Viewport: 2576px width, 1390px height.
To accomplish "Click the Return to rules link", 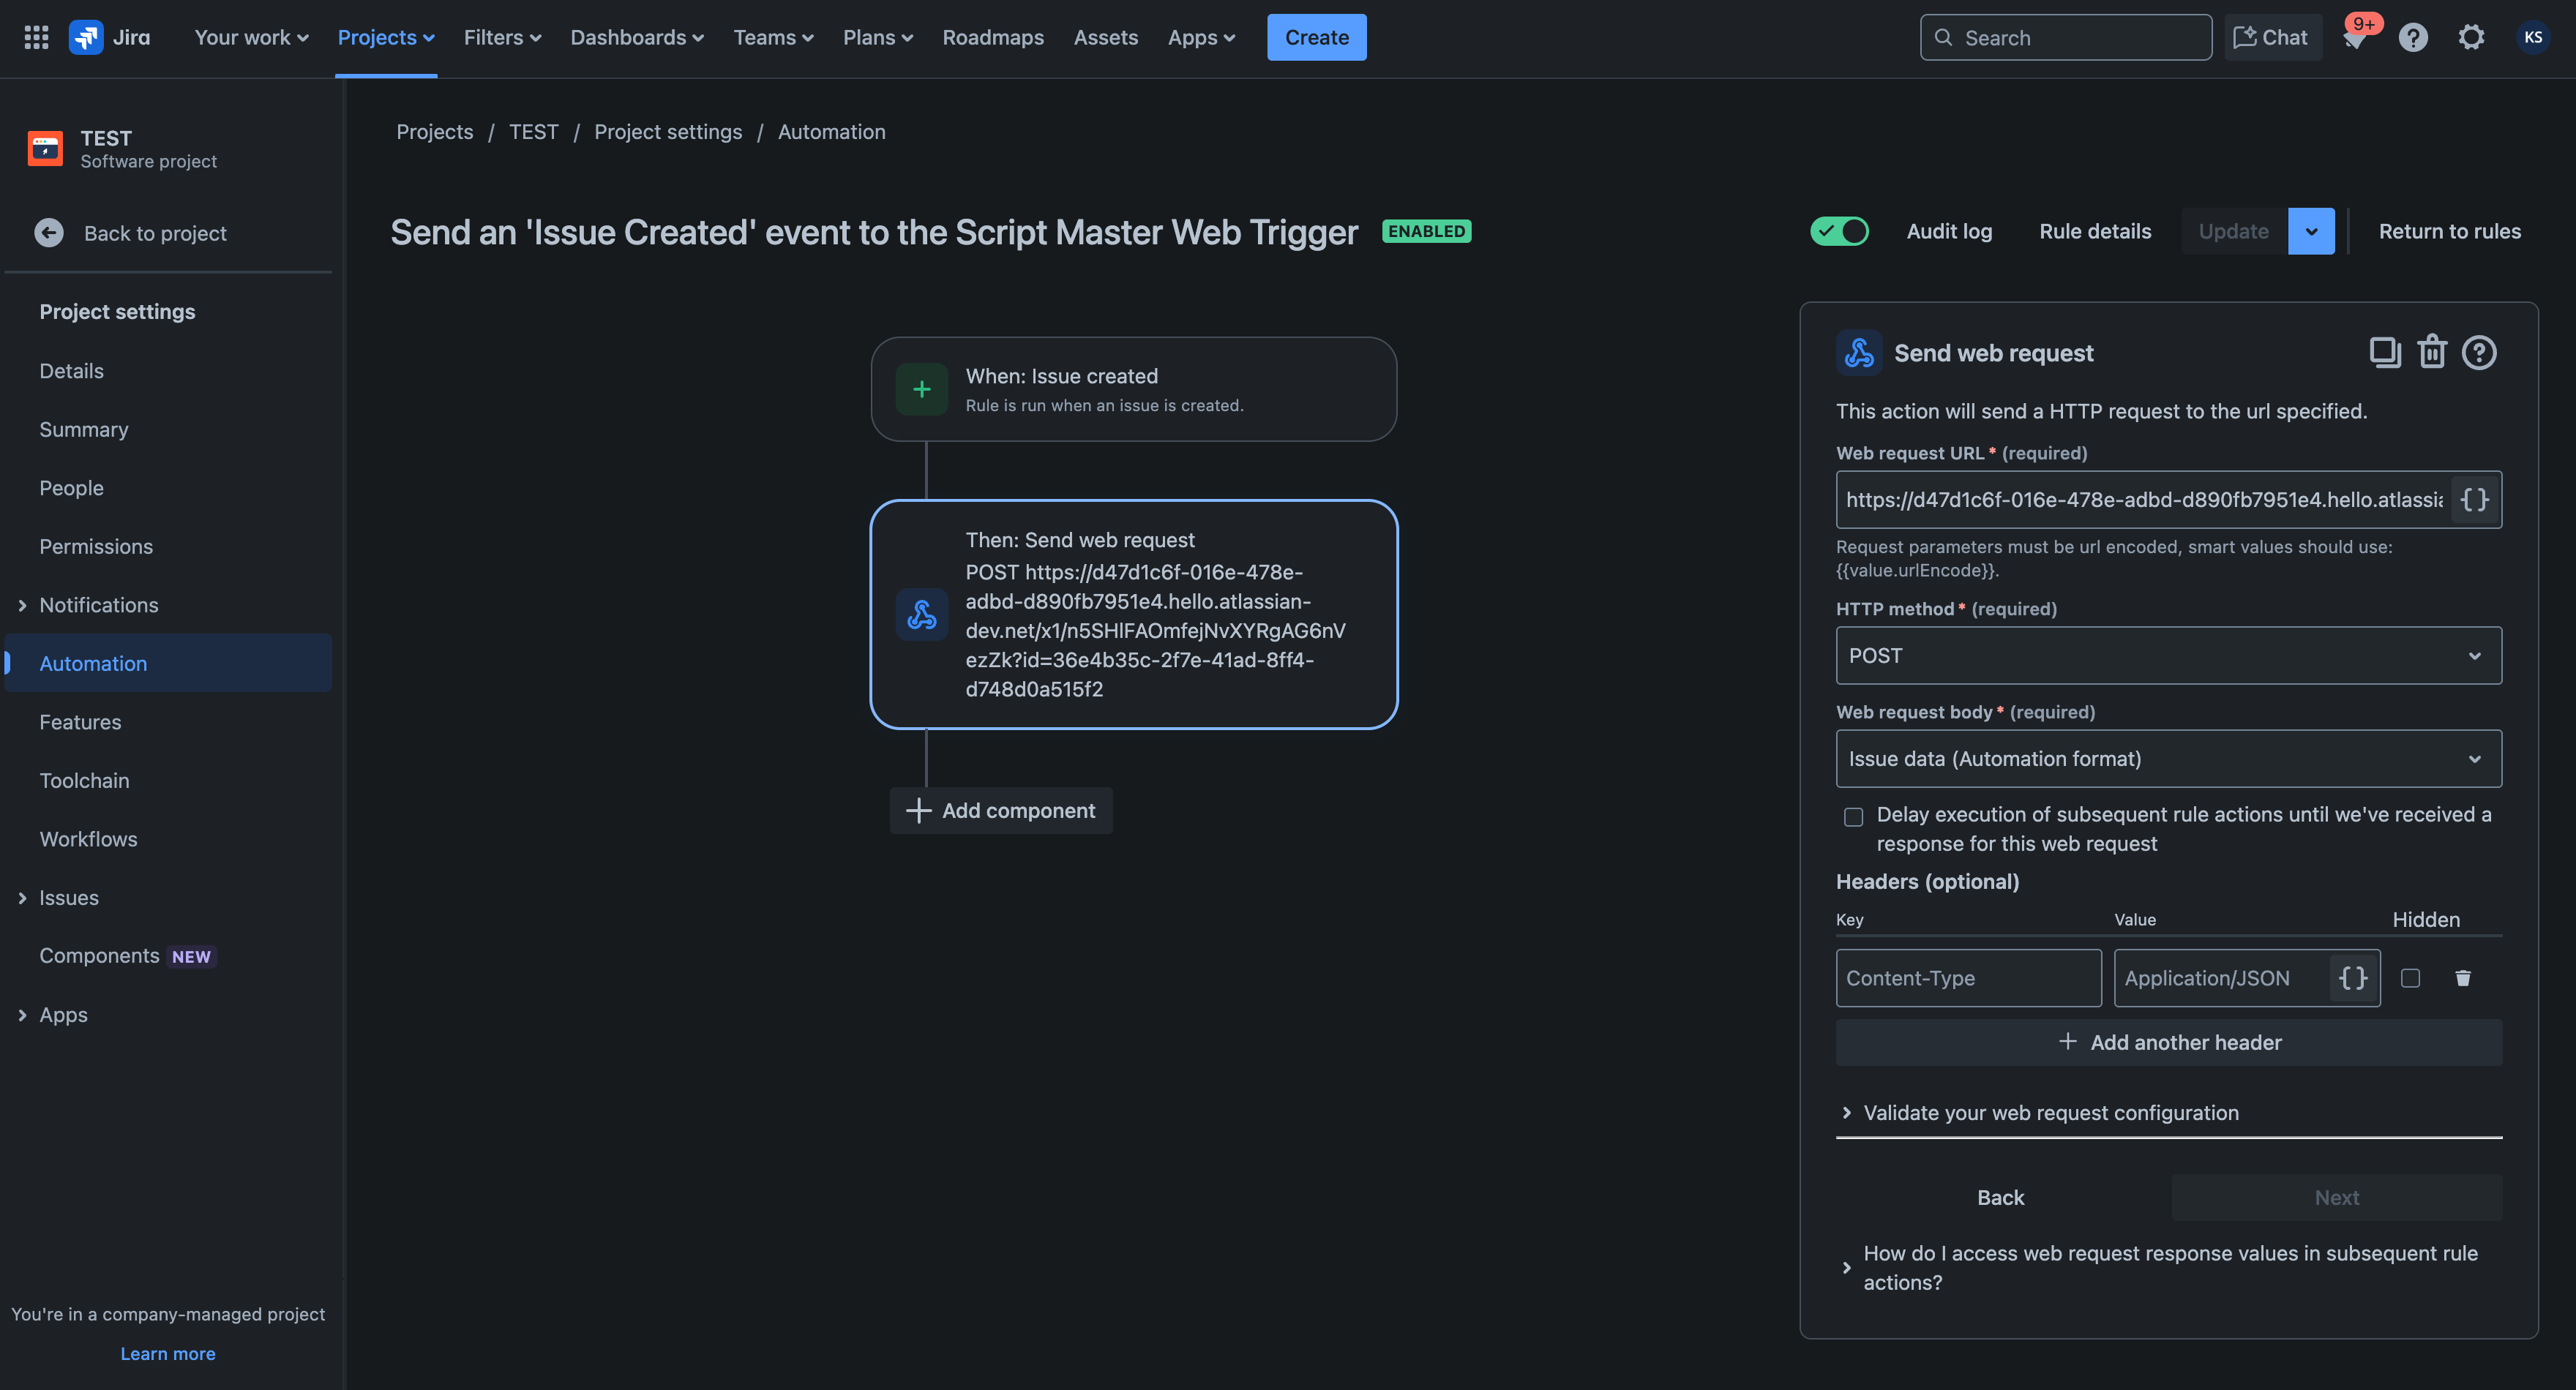I will tap(2449, 231).
